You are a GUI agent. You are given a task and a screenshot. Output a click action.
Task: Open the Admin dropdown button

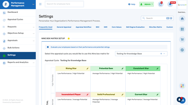(146, 4)
